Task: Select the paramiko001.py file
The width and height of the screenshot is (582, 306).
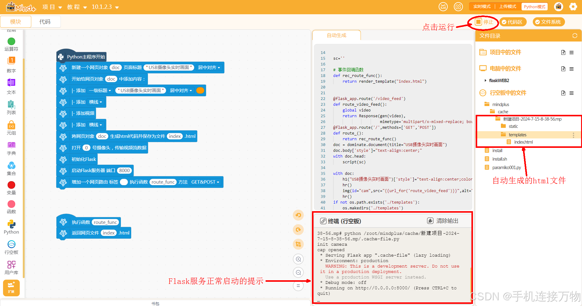Action: click(506, 168)
